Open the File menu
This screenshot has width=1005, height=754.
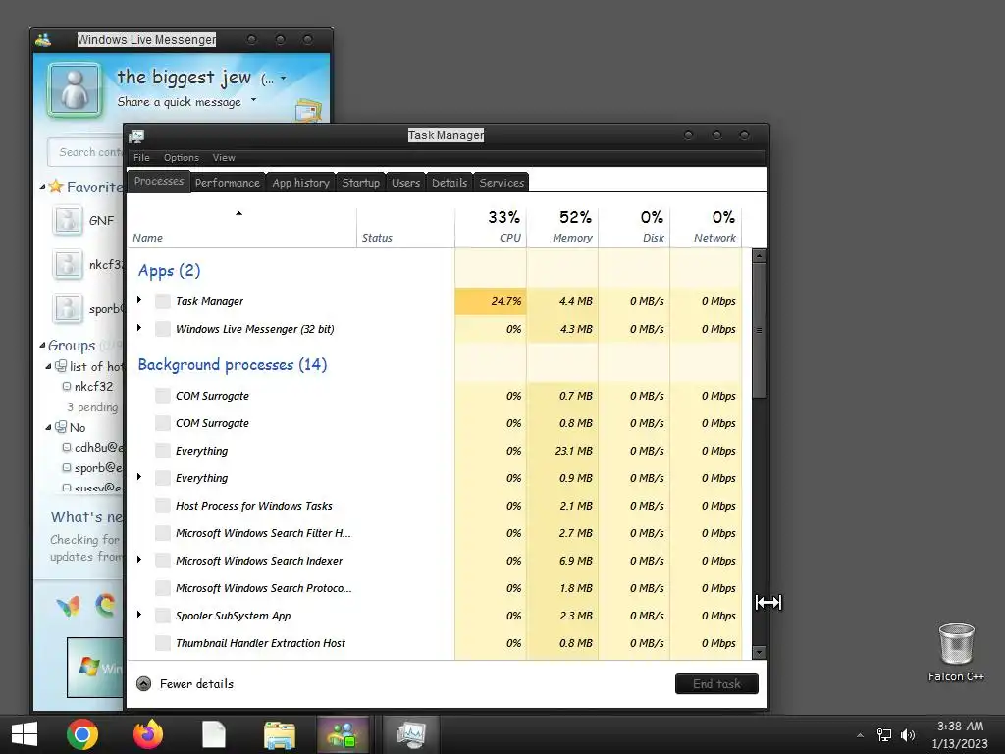coord(141,158)
